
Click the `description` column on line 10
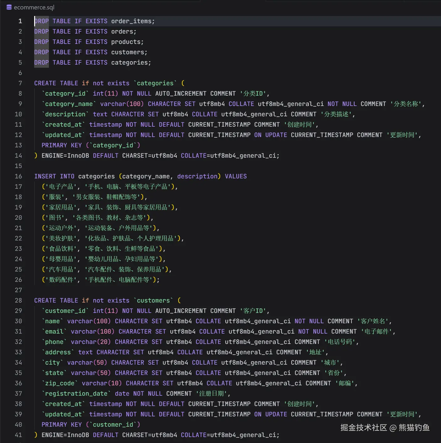tap(65, 114)
